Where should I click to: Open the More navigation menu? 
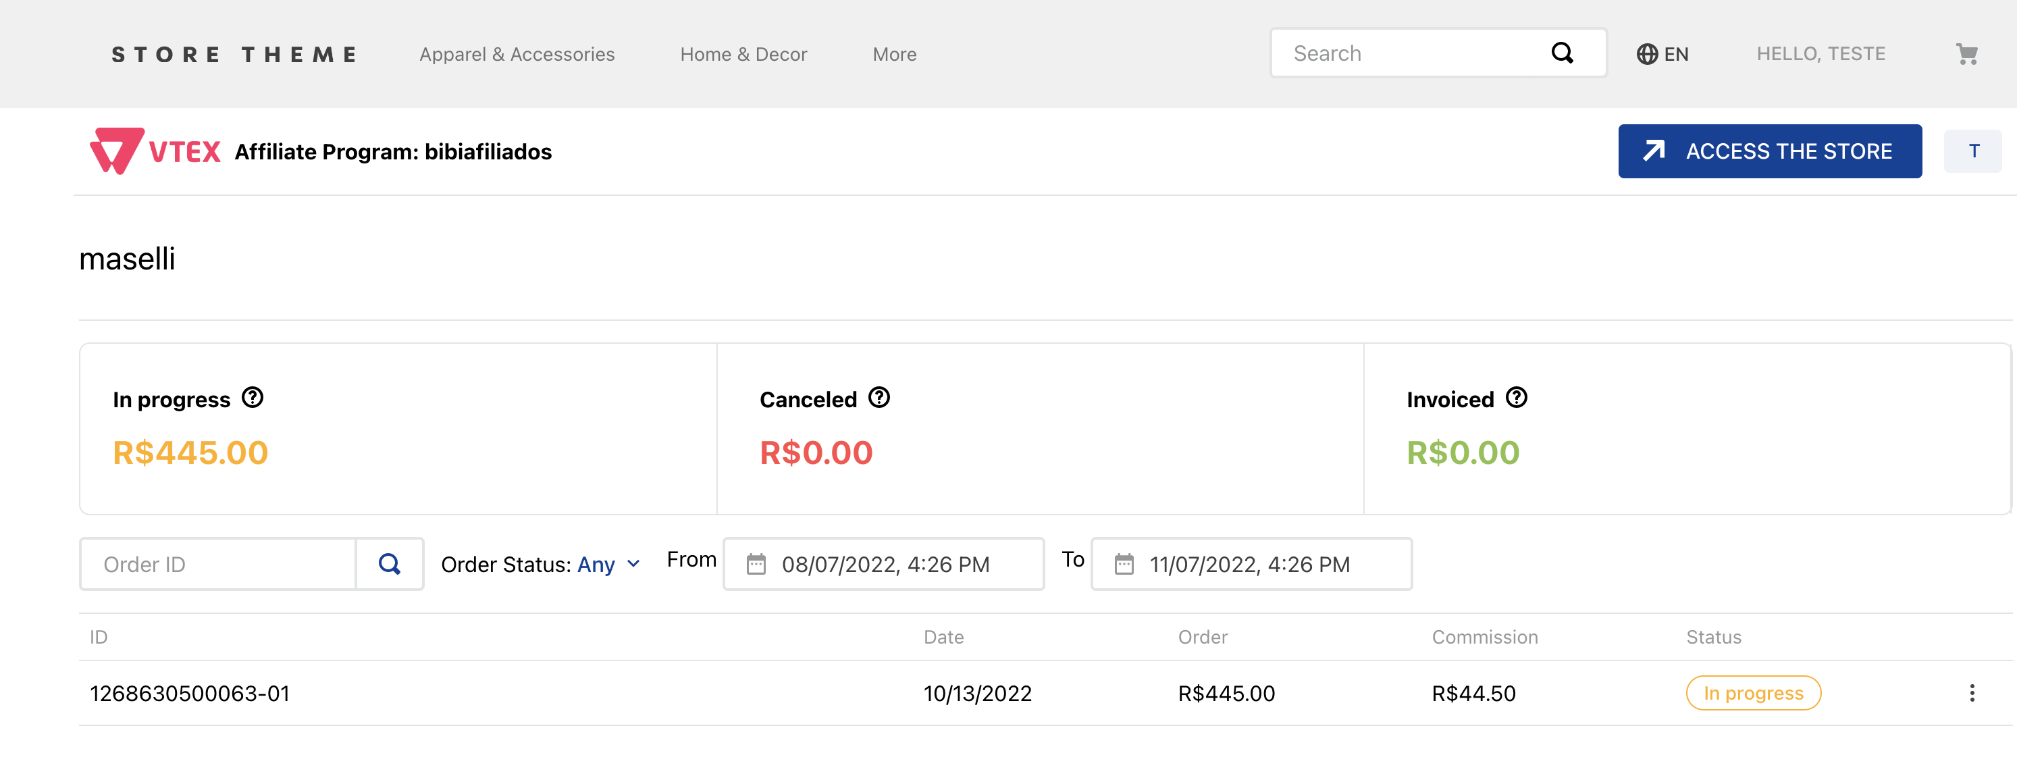(894, 54)
